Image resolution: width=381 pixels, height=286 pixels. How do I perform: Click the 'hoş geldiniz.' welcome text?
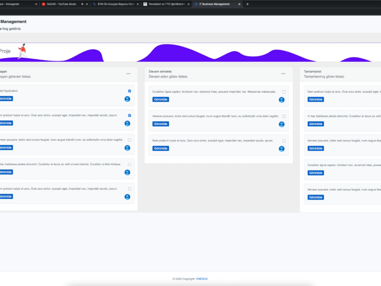click(x=12, y=29)
